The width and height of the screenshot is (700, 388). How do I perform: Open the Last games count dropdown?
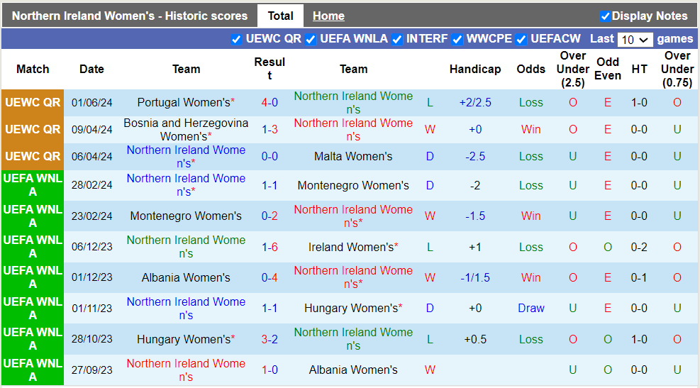[635, 40]
